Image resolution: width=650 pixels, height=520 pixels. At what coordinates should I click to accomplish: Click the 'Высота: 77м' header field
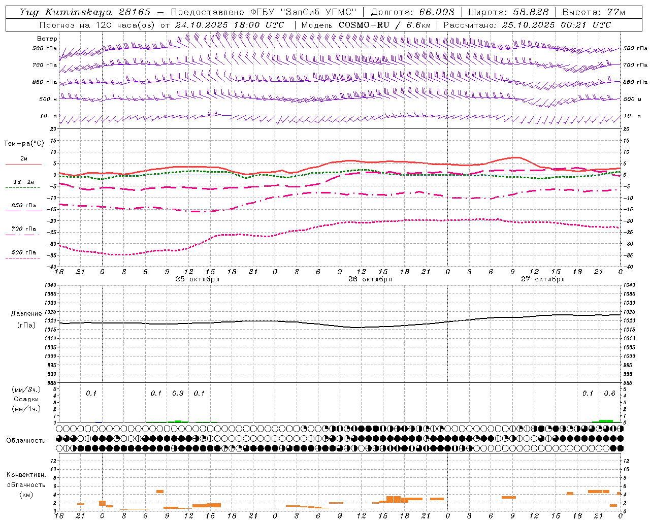[594, 12]
